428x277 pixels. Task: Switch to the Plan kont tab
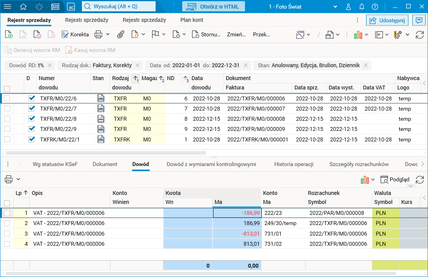pos(192,20)
